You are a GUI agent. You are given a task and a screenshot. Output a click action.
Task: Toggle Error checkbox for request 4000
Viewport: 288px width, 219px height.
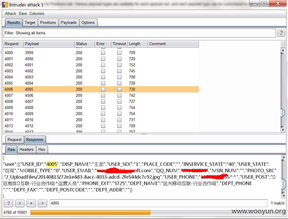click(103, 53)
